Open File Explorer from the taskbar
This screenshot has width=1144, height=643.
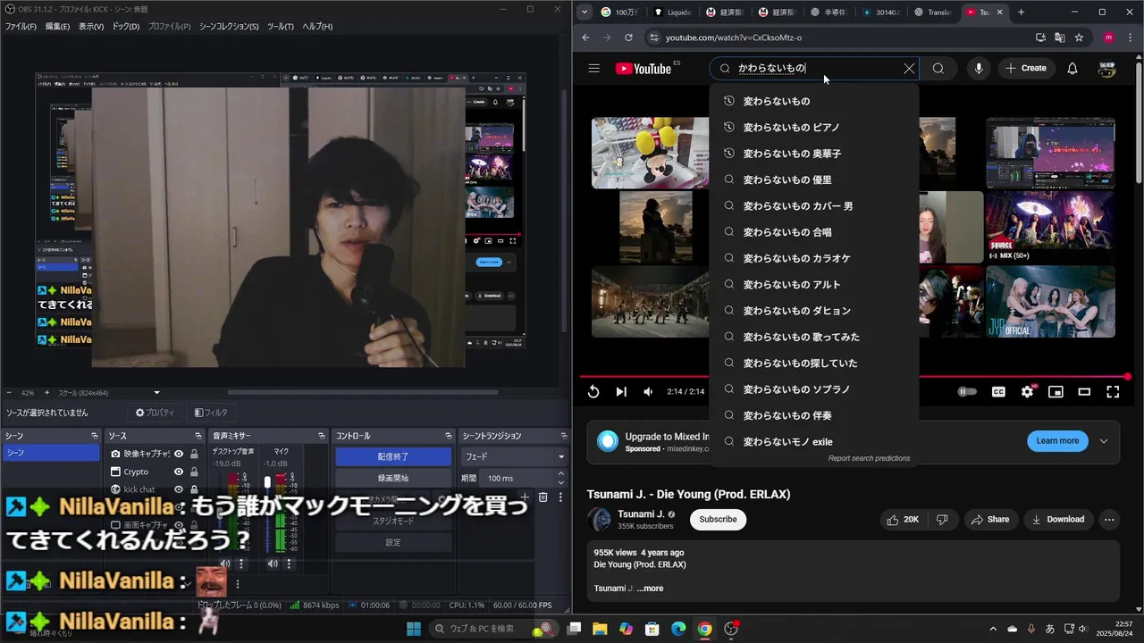tap(600, 629)
